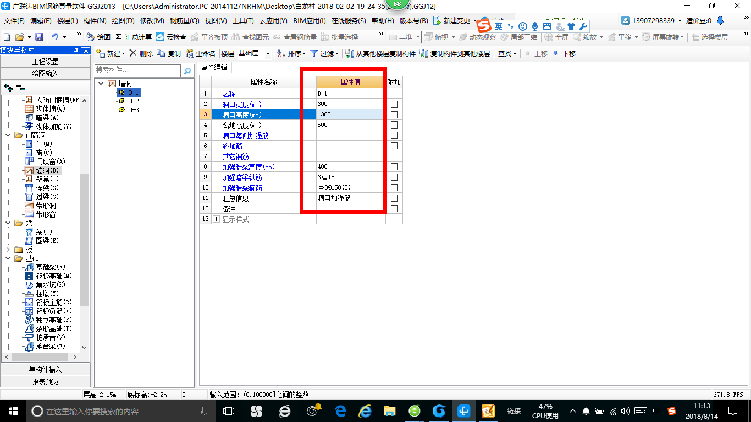This screenshot has height=422, width=751.
Task: Expand the 板 folder
Action: click(x=8, y=249)
